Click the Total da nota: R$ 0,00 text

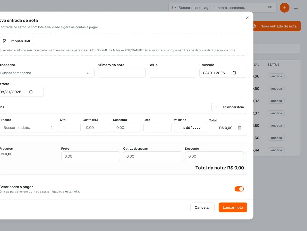pos(220,168)
